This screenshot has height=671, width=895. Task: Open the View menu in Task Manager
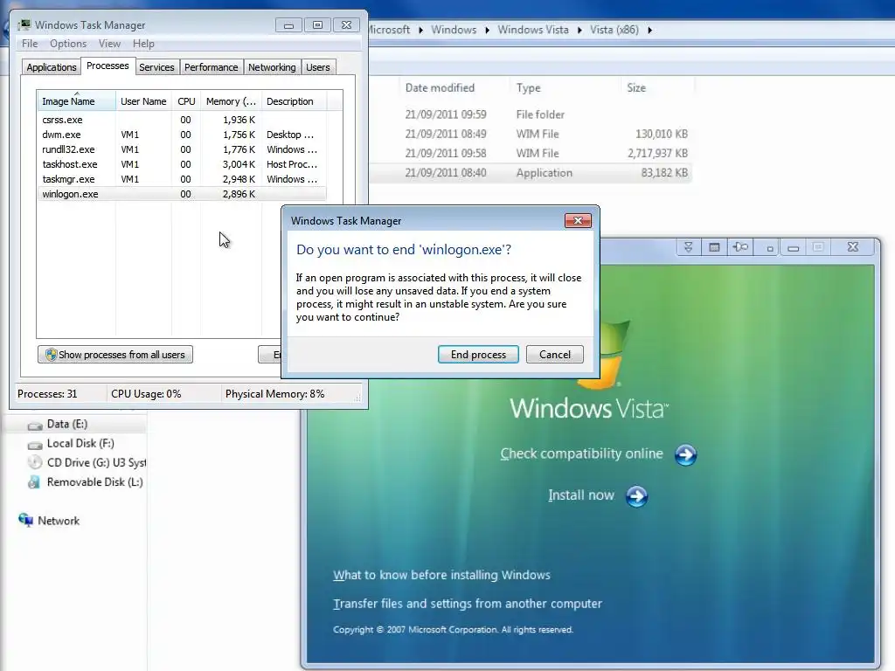pos(109,44)
